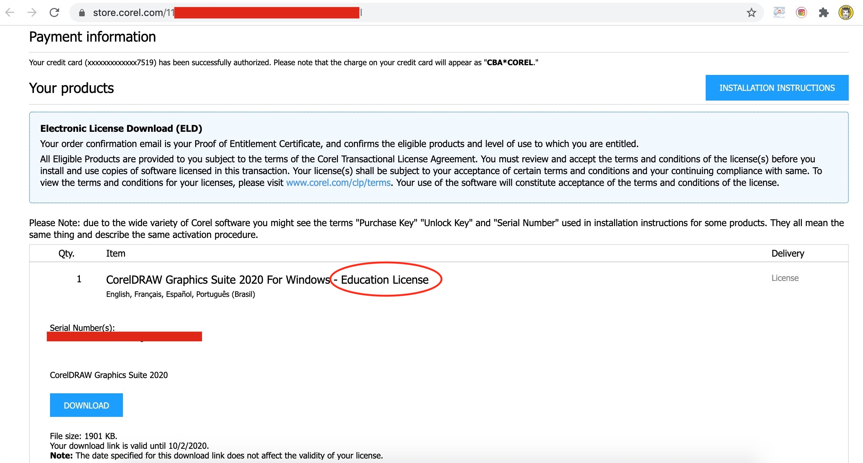Viewport: 863px width, 463px height.
Task: Click the Proof of Entitlement Certificate sentence
Action: coord(339,144)
